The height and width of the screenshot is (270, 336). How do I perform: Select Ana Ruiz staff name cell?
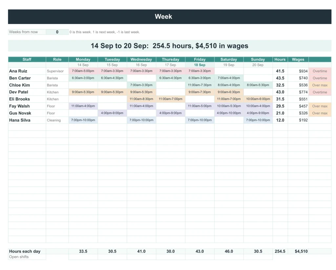tap(27, 71)
